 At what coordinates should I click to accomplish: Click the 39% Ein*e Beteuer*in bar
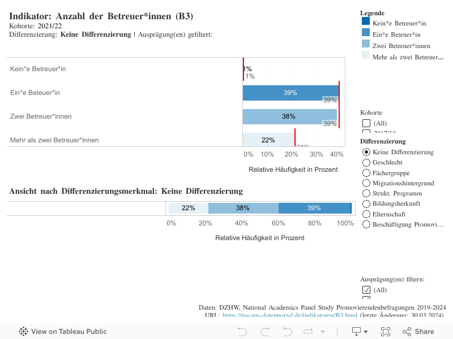(x=290, y=93)
